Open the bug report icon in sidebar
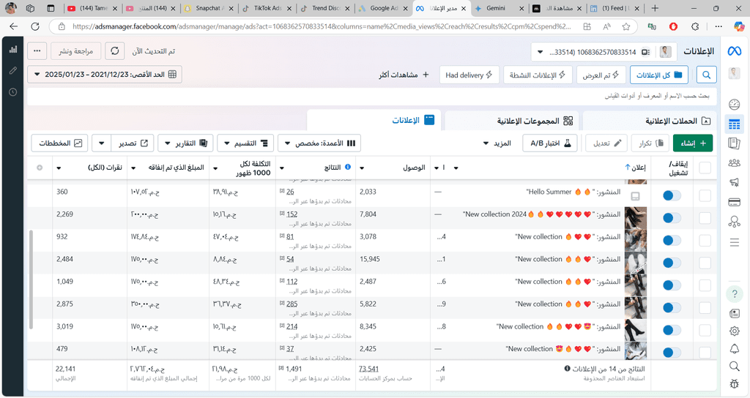The width and height of the screenshot is (750, 398). [734, 383]
